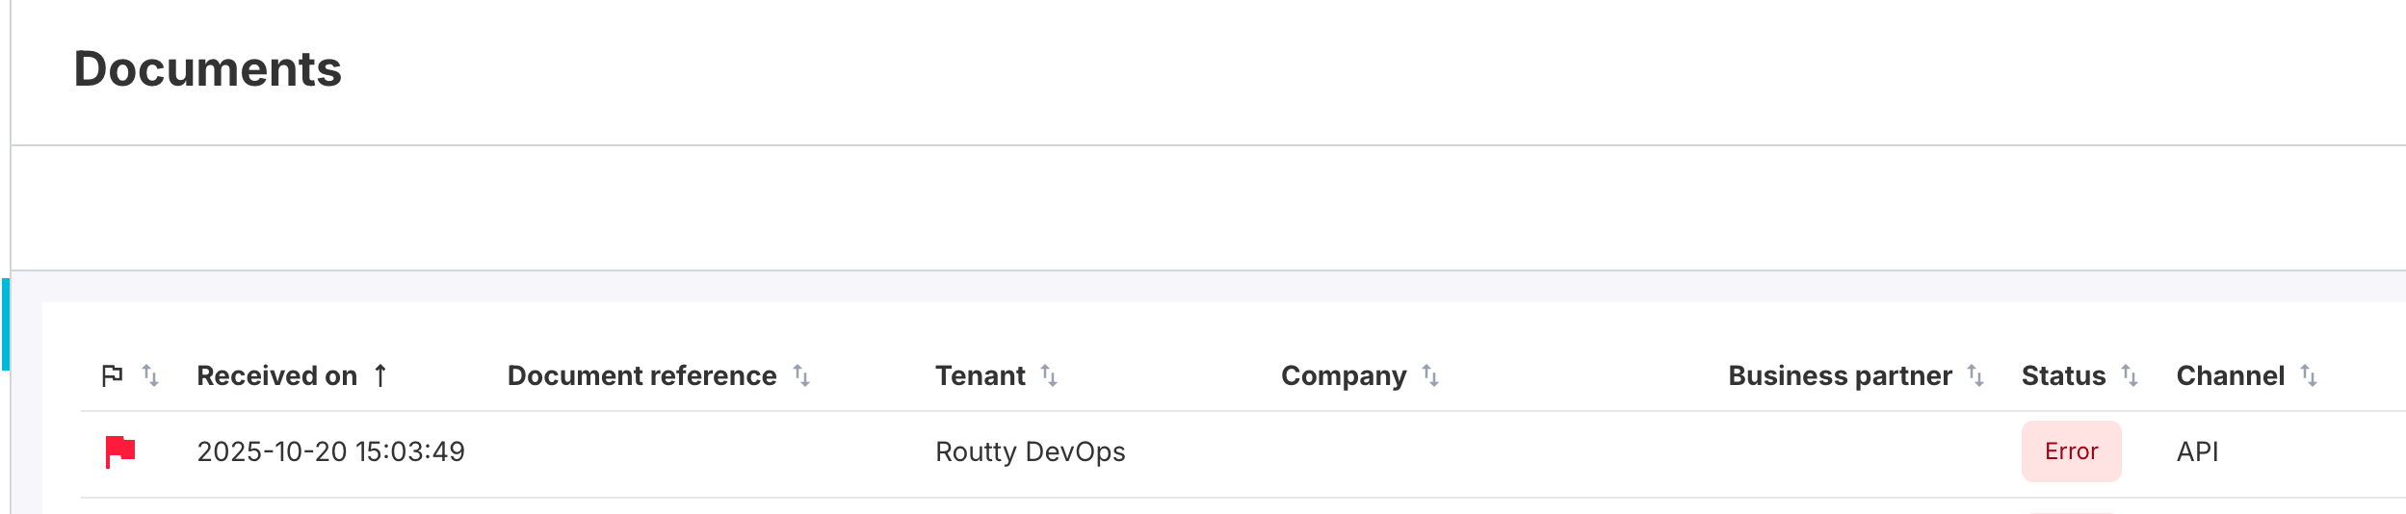Image resolution: width=2406 pixels, height=514 pixels.
Task: Sort by the flag column arrows
Action: (x=150, y=375)
